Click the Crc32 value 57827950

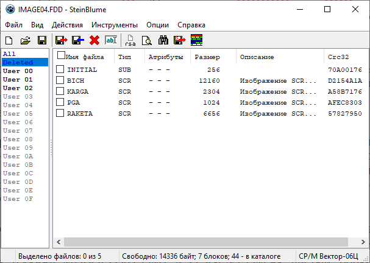pyautogui.click(x=345, y=113)
